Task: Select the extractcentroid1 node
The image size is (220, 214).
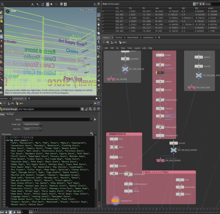Action: click(160, 135)
